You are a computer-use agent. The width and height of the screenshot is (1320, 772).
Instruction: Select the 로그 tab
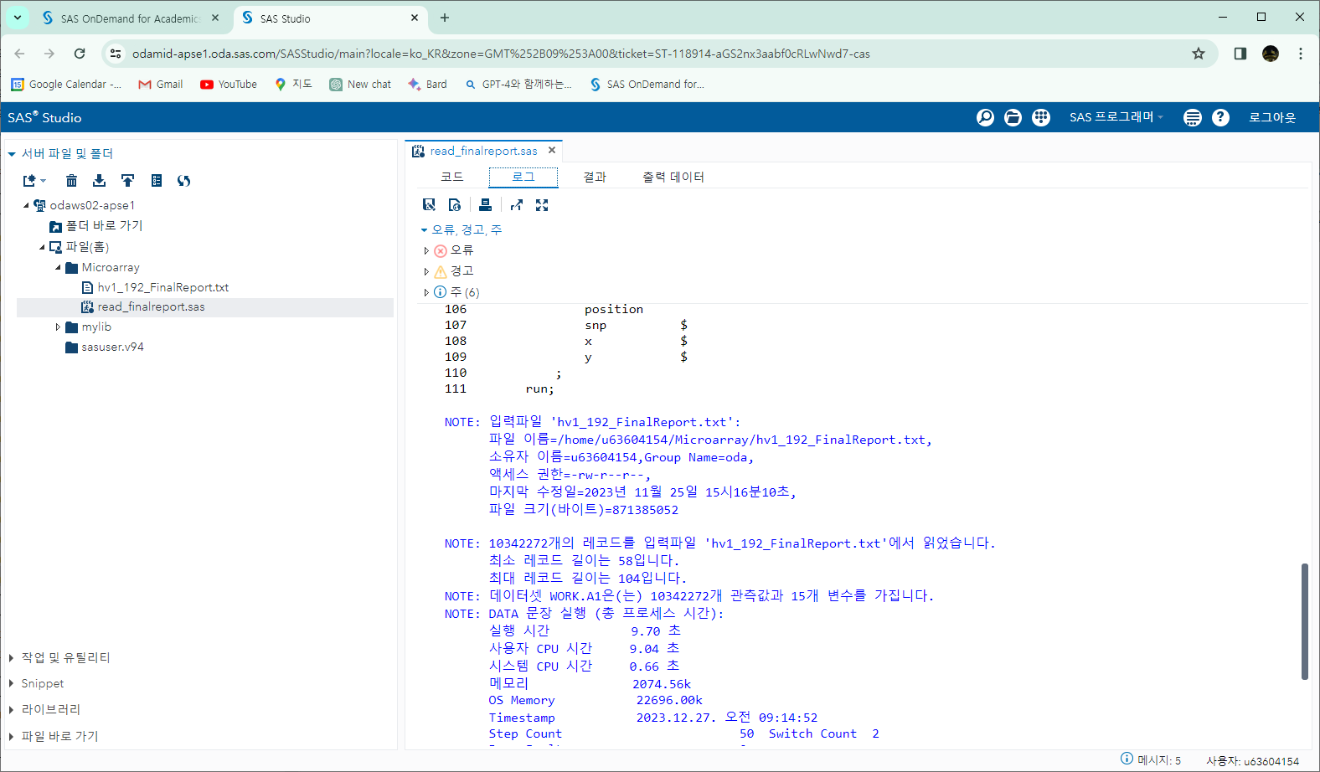523,177
